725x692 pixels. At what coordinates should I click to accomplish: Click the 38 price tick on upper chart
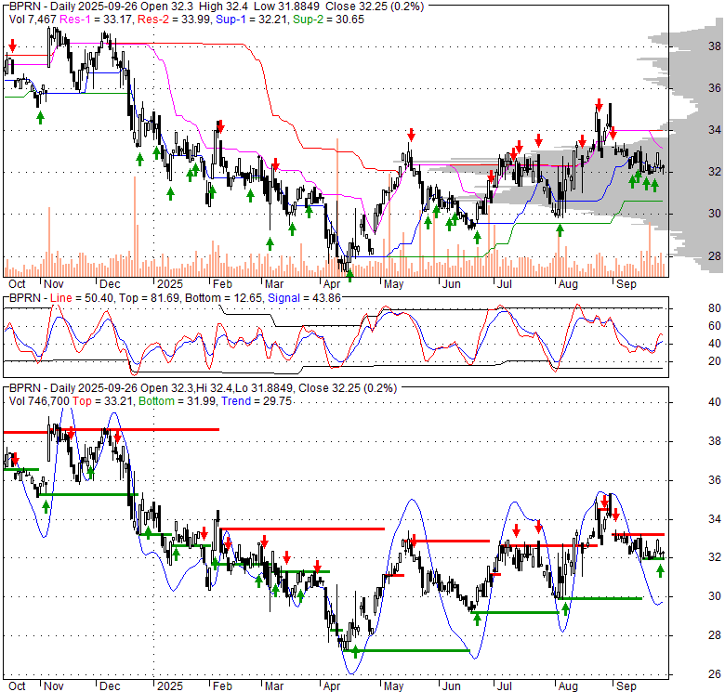click(715, 46)
